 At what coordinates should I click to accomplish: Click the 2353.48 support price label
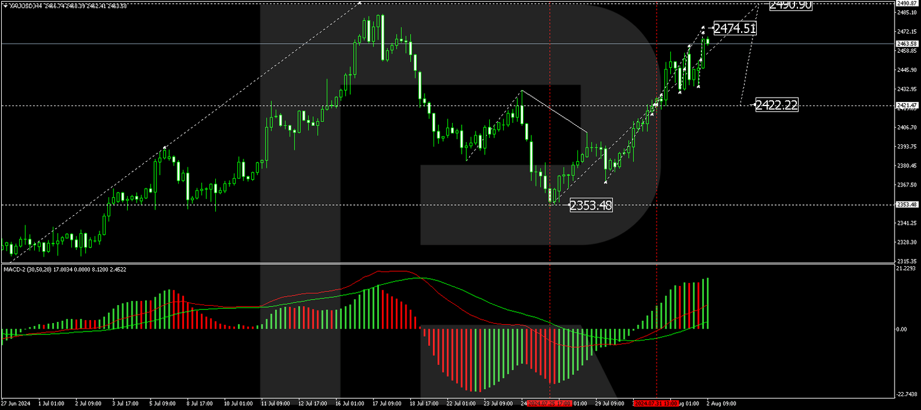click(x=590, y=205)
